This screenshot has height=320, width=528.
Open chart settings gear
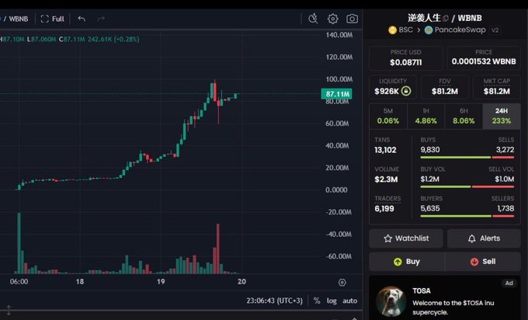click(332, 19)
